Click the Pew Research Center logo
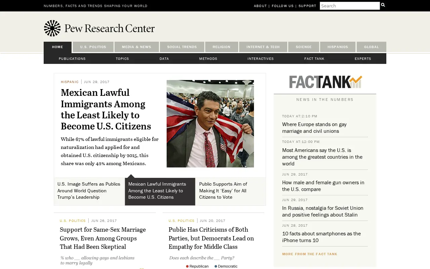This screenshot has height=269, width=430. (99, 28)
